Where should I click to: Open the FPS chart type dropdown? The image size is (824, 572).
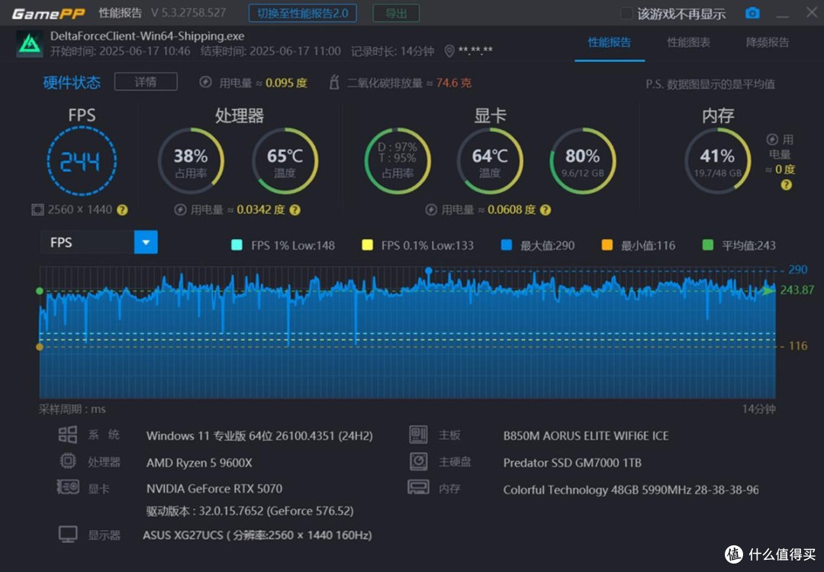[146, 243]
